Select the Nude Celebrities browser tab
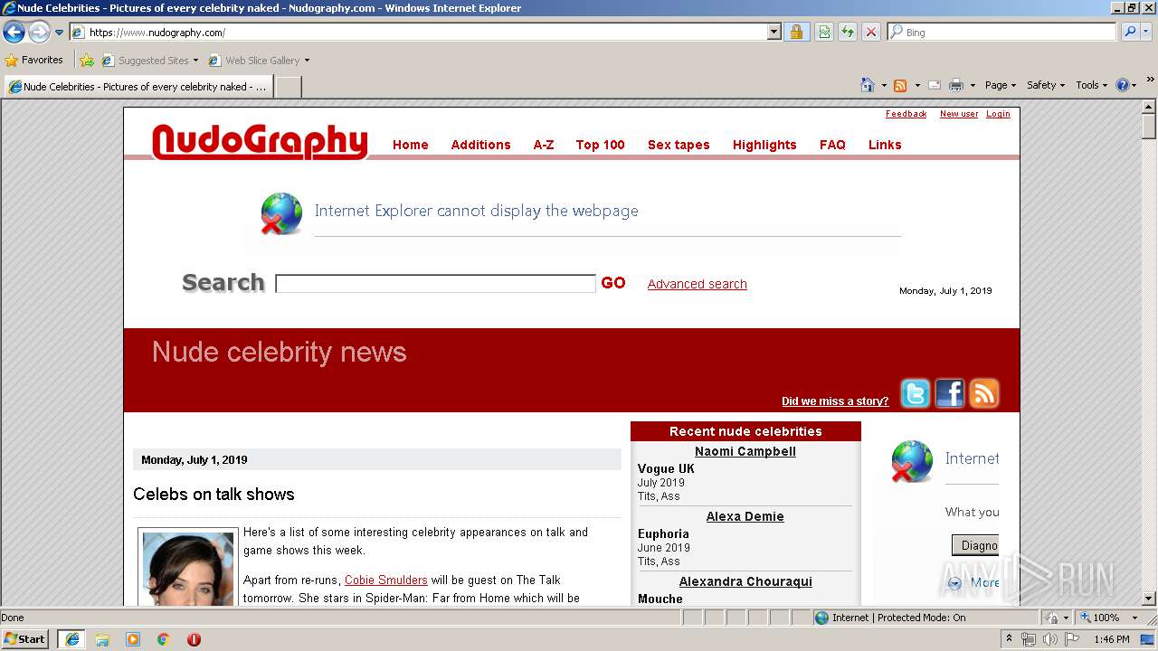The image size is (1158, 651). pyautogui.click(x=138, y=87)
